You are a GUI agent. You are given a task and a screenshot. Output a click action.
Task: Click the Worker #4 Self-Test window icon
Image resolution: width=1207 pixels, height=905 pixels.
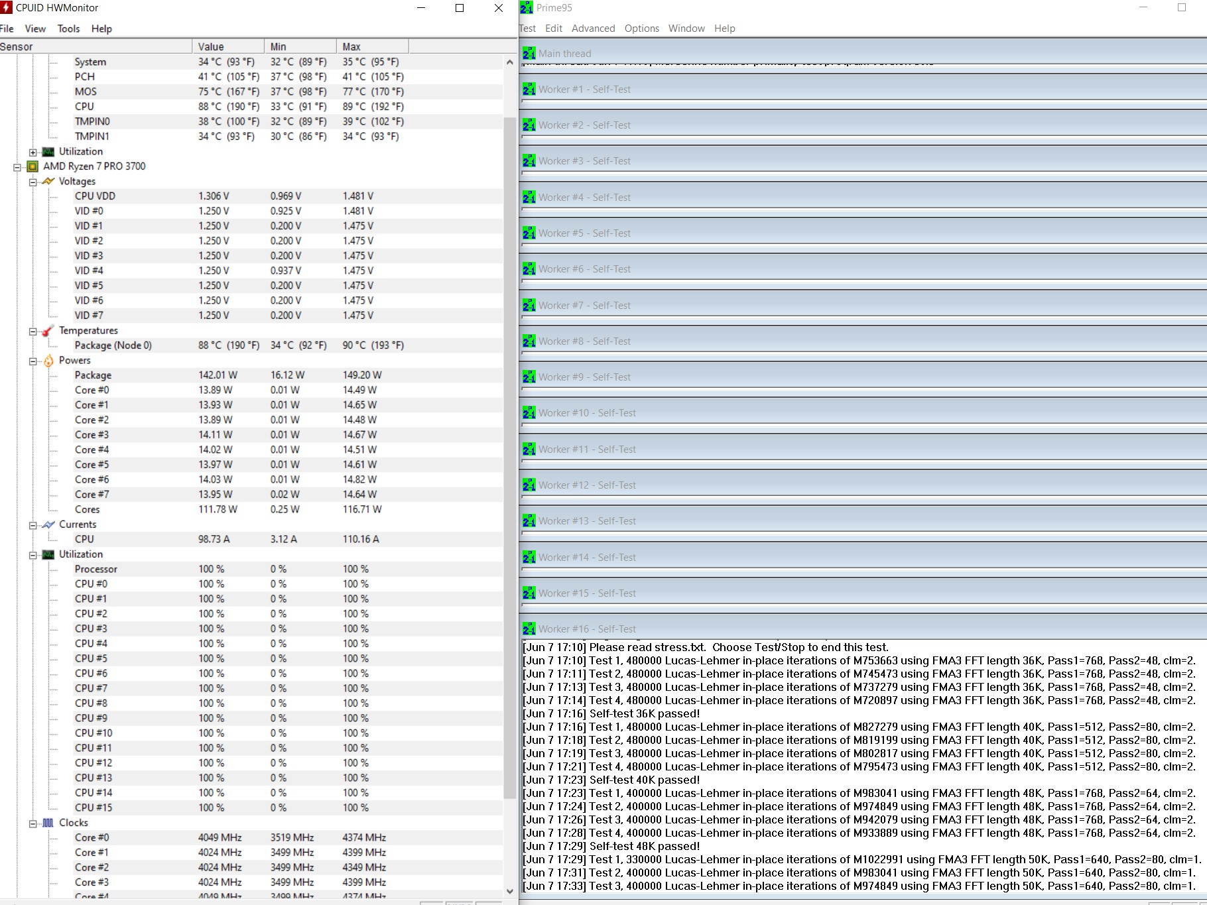pos(529,198)
